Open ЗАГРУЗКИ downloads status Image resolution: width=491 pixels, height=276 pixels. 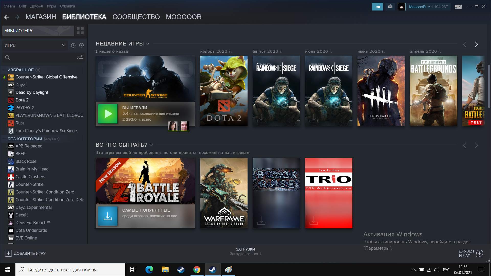tap(245, 251)
